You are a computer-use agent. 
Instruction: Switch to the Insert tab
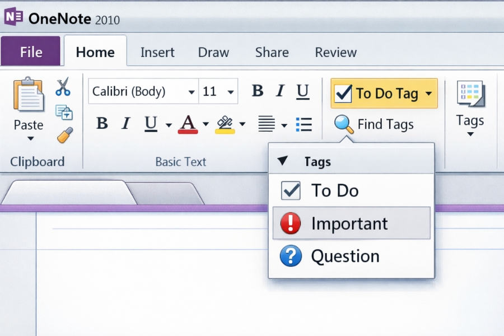point(157,52)
